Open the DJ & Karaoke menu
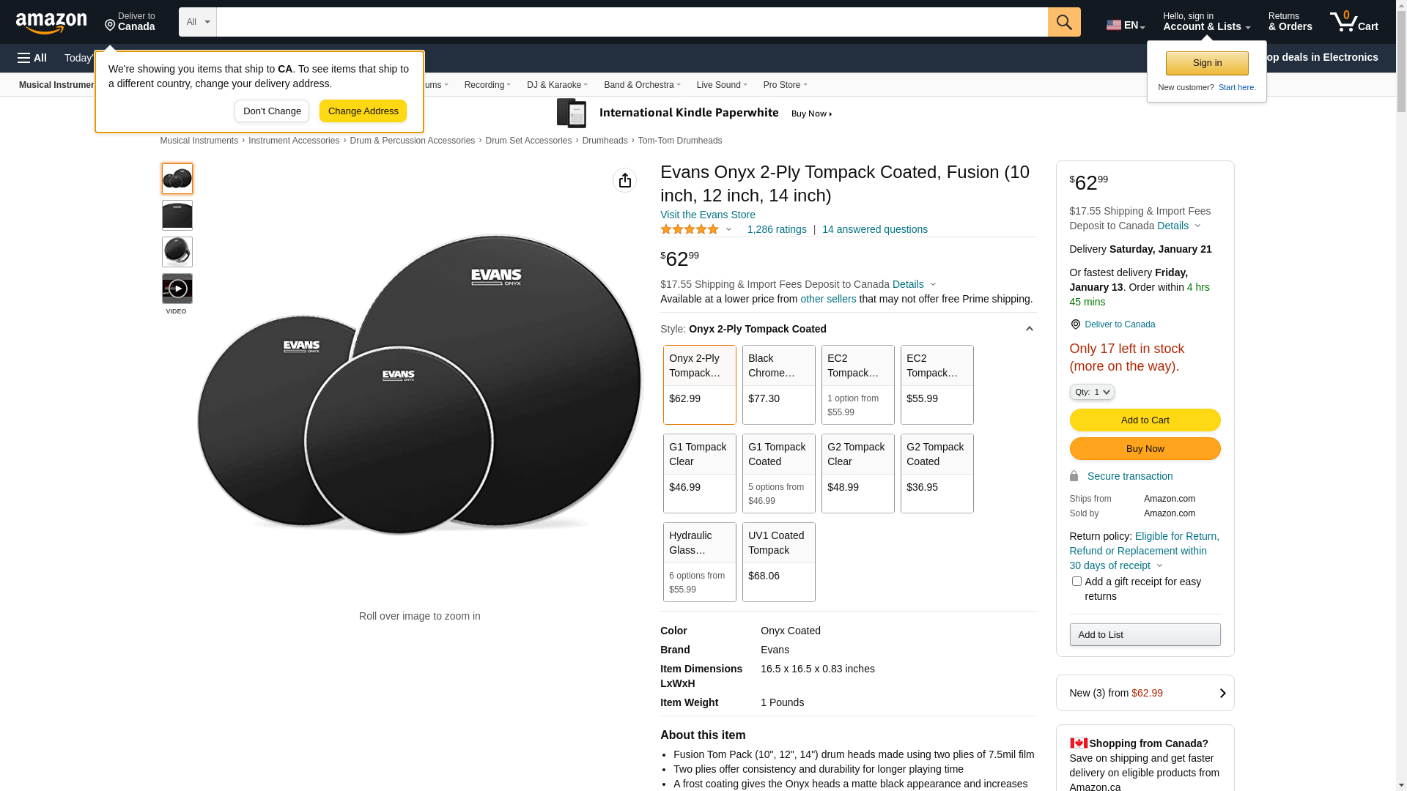The width and height of the screenshot is (1407, 791). pyautogui.click(x=557, y=85)
